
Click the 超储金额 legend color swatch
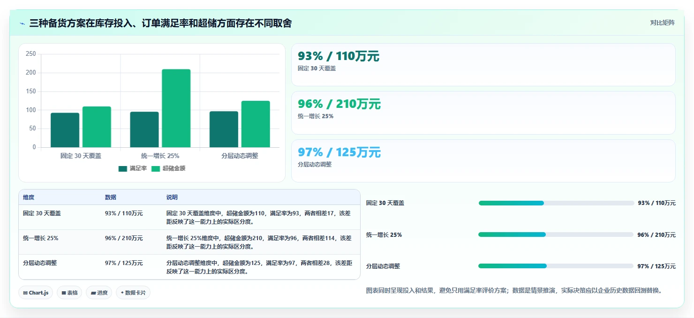point(156,168)
